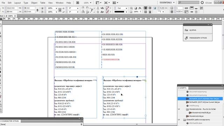Click the No Text Wrap icon
The height and width of the screenshot is (126, 224).
146,8
